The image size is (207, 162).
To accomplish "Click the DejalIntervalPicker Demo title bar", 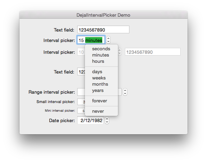I will [104, 15].
